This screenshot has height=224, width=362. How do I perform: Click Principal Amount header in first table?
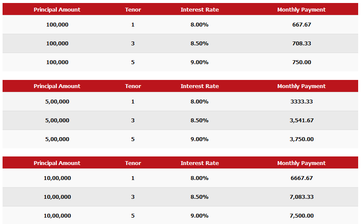click(57, 9)
